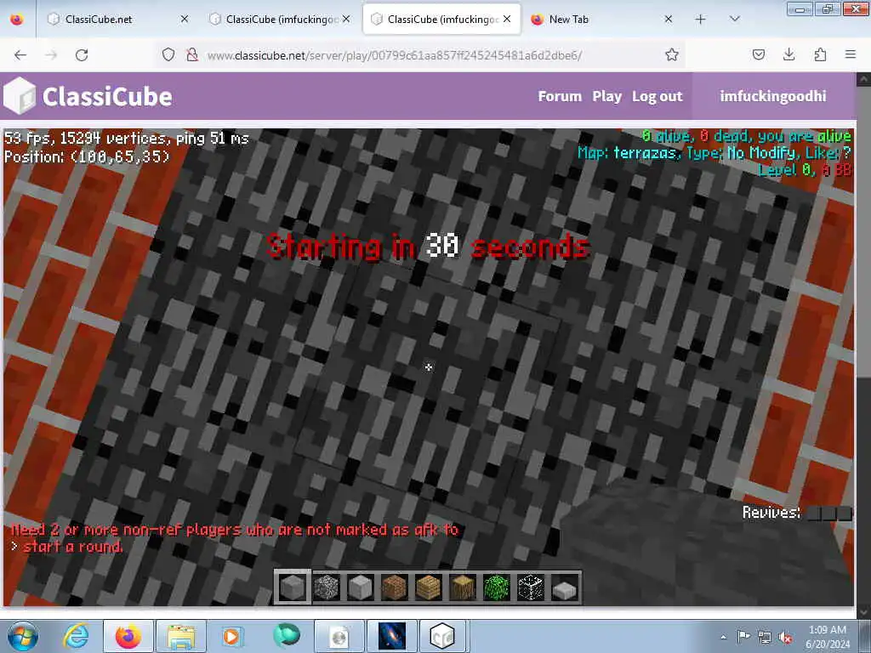Focus the address bar URL field
This screenshot has height=653, width=871.
[x=395, y=55]
